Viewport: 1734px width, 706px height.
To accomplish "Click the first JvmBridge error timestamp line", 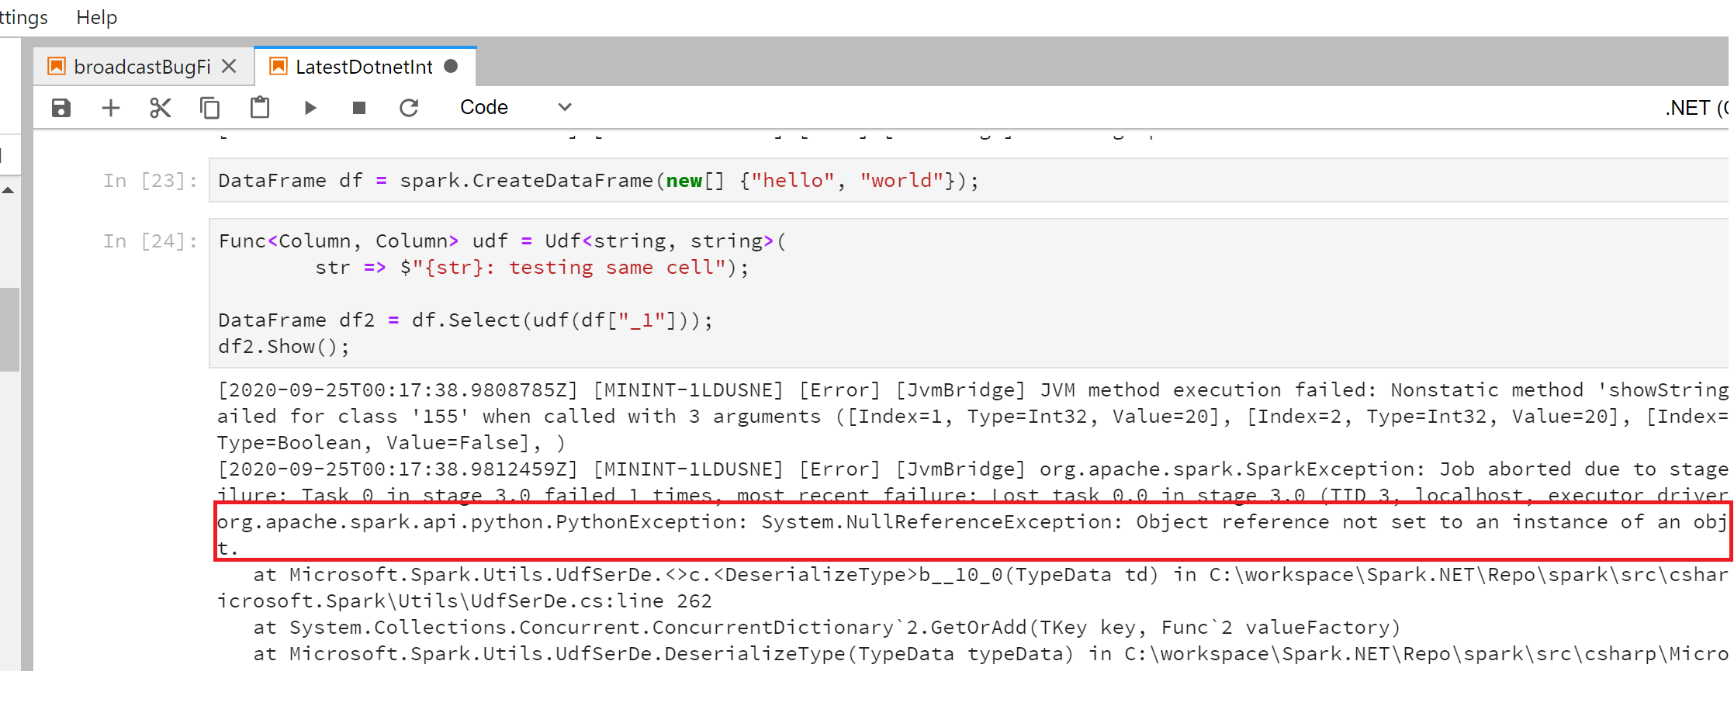I will pyautogui.click(x=973, y=390).
